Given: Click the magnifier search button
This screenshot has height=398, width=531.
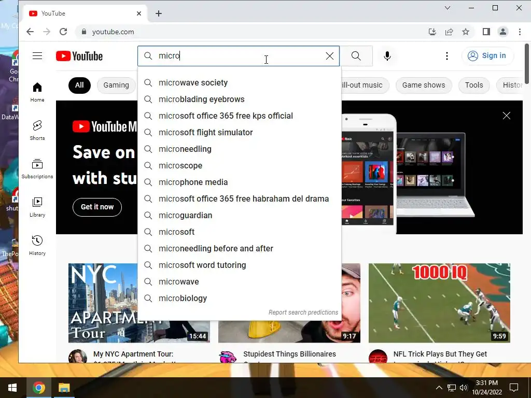Looking at the screenshot, I should click(356, 56).
